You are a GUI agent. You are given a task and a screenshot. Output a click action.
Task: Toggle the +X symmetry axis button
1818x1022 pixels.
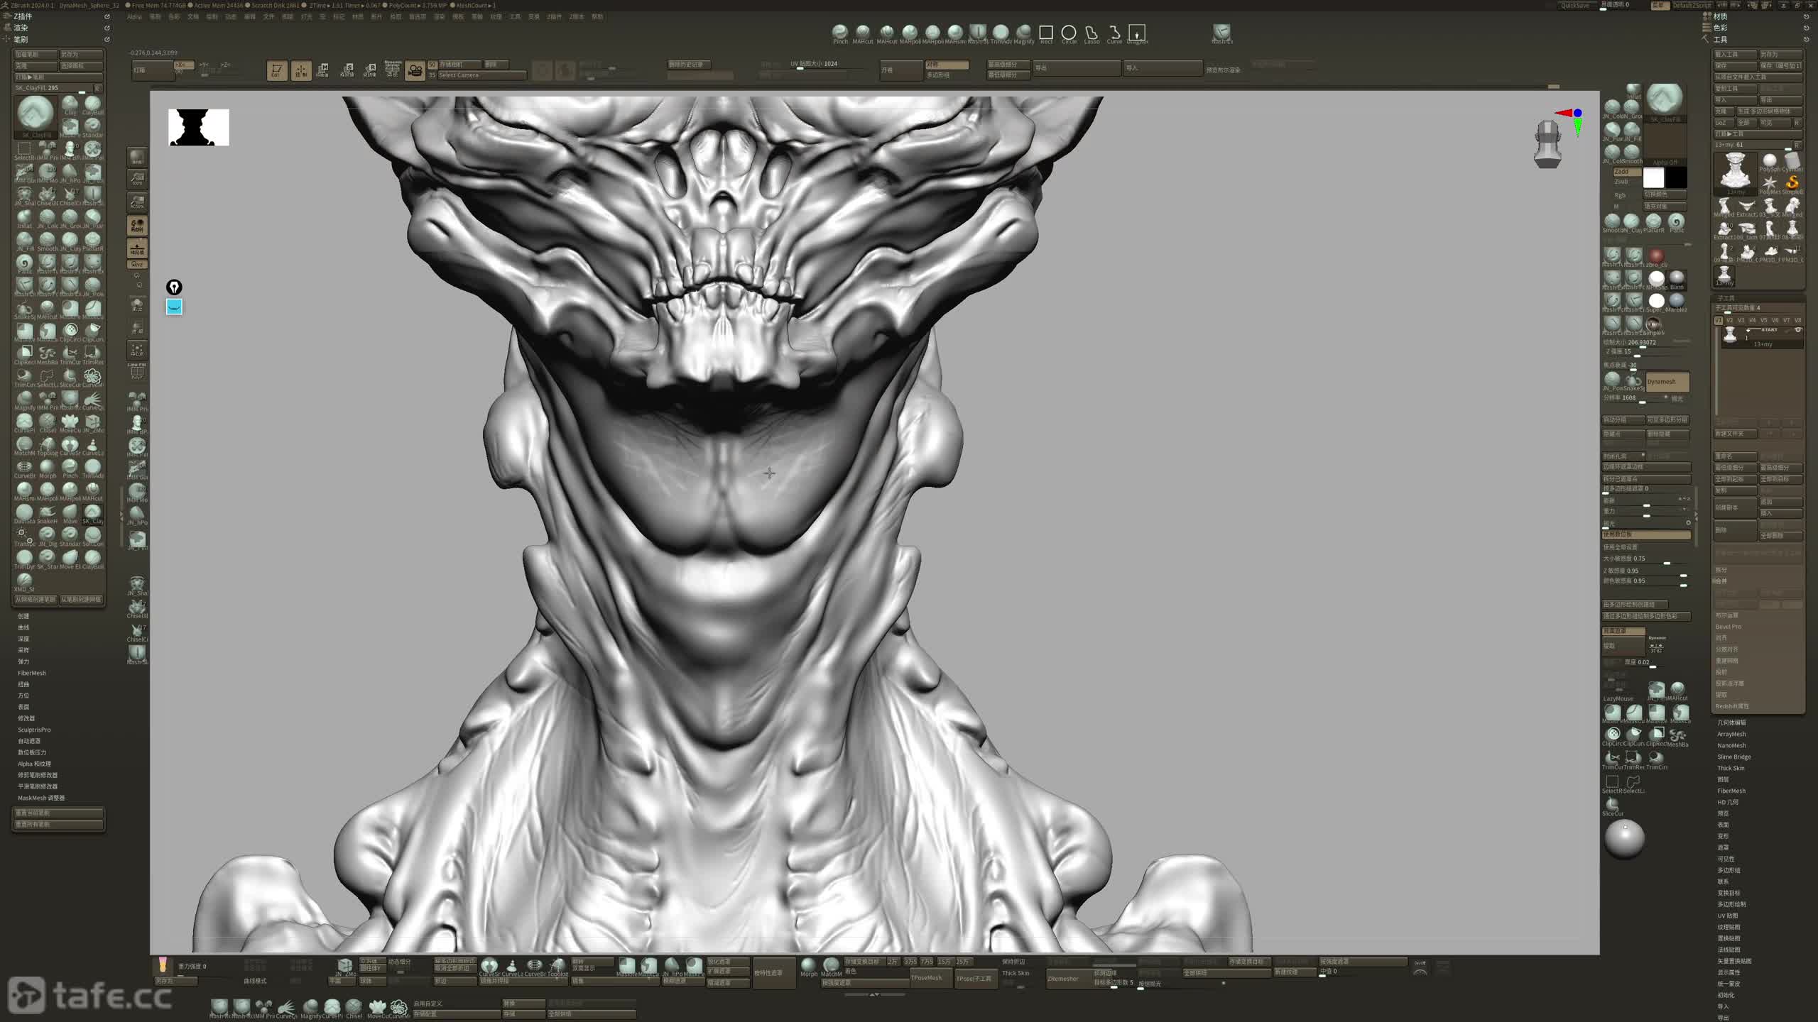(183, 65)
